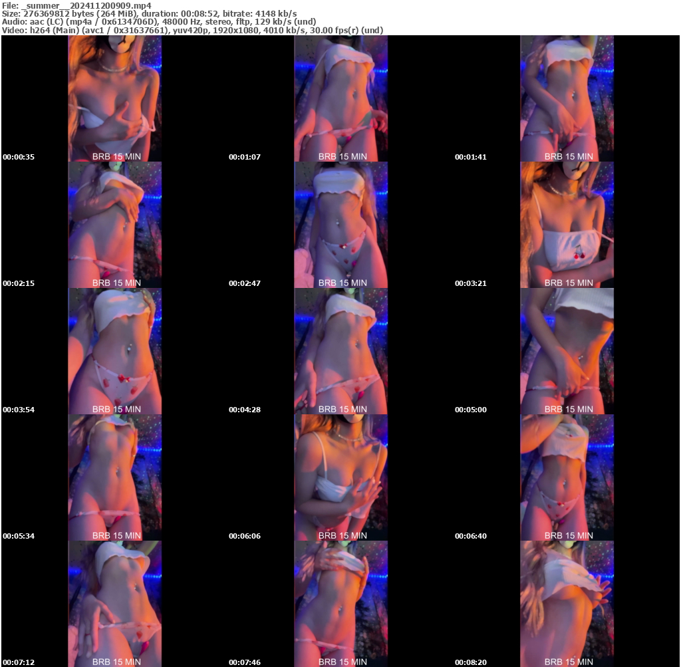Select the frame captured at 00:07:46
The image size is (681, 667).
point(340,604)
